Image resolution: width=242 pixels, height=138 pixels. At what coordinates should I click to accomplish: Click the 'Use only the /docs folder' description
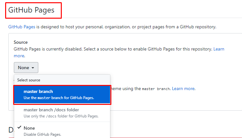click(61, 116)
